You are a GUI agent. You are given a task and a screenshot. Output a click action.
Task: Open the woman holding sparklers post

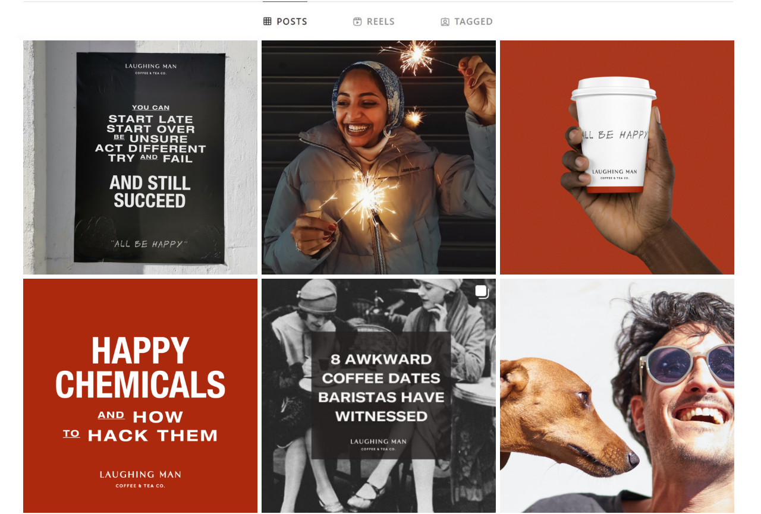379,157
